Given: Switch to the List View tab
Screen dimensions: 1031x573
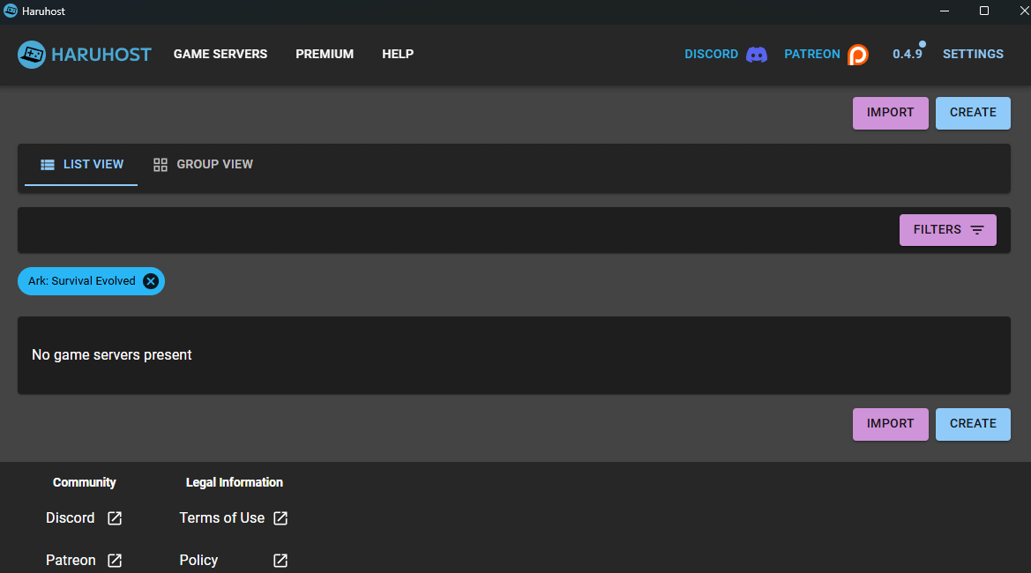Looking at the screenshot, I should 81,165.
